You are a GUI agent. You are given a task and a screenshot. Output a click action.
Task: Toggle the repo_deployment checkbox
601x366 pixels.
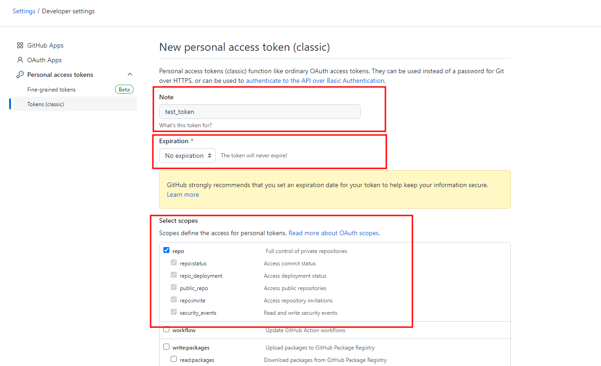173,275
